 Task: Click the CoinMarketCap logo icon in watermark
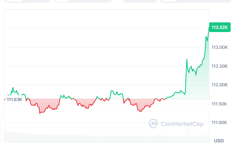[x=153, y=124]
